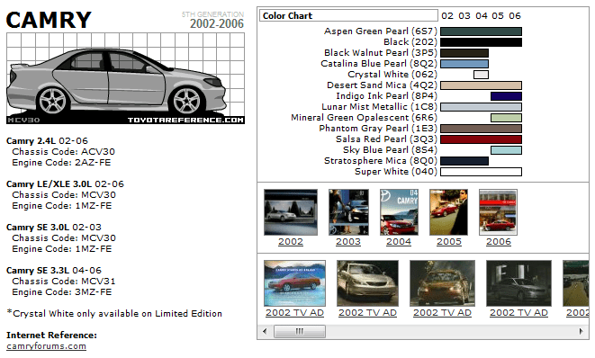Click the 2005 brochure link
The width and height of the screenshot is (595, 358).
click(449, 242)
